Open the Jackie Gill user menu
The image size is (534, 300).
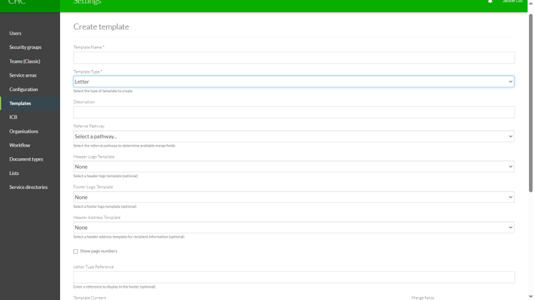512,2
